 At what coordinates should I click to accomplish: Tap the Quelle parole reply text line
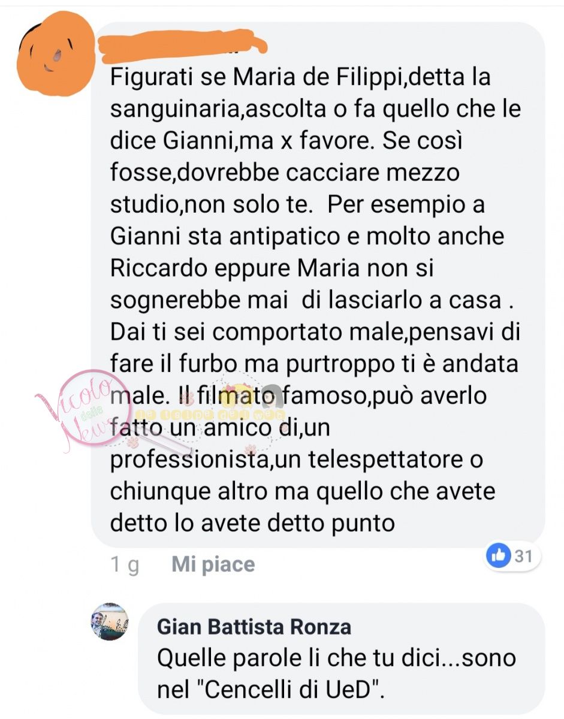click(336, 658)
